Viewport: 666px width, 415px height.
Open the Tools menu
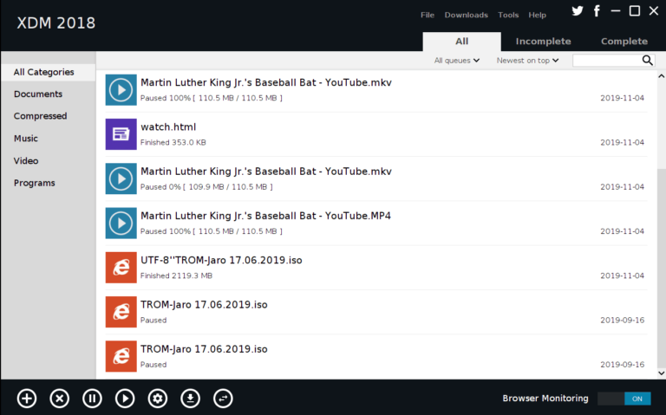tap(508, 15)
